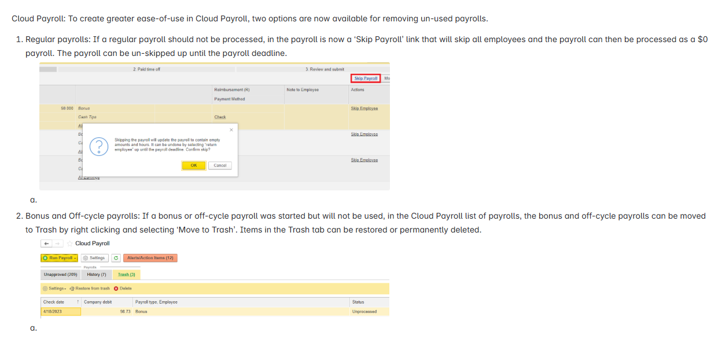
Task: Switch to the History (7) tab
Action: [x=97, y=275]
